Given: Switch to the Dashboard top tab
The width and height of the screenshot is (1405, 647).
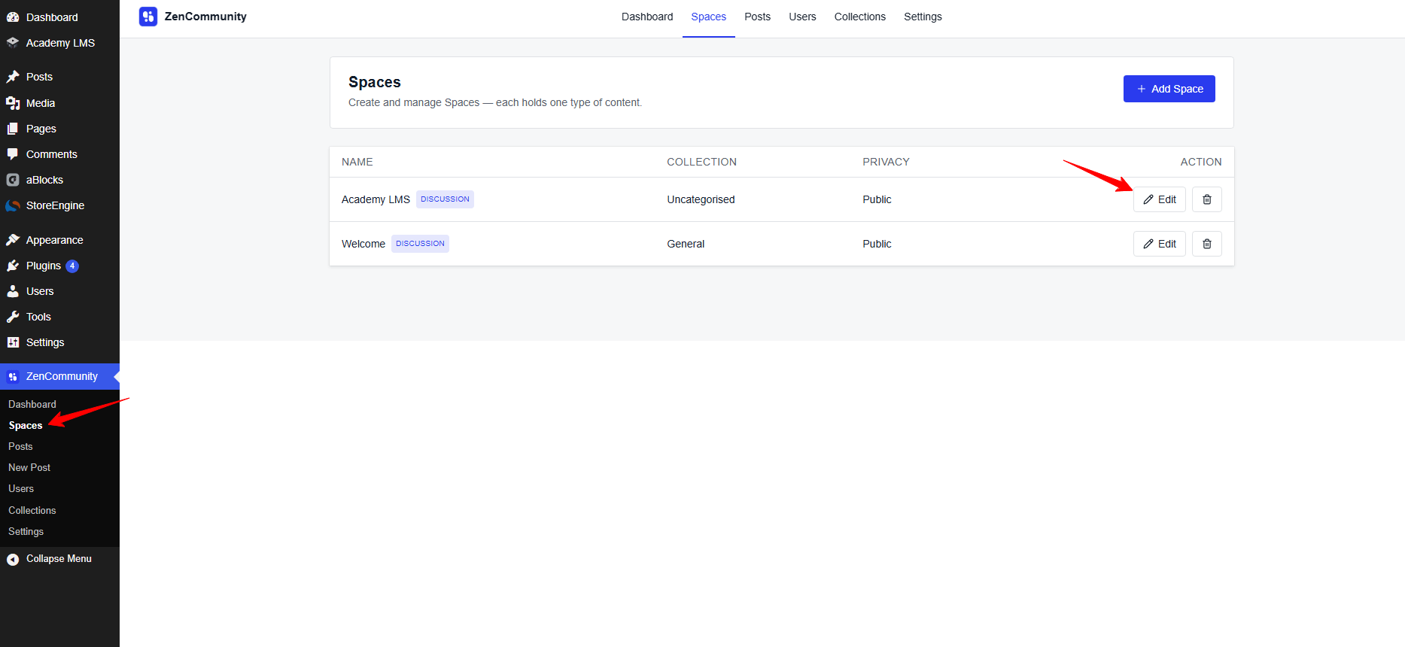Looking at the screenshot, I should [647, 17].
